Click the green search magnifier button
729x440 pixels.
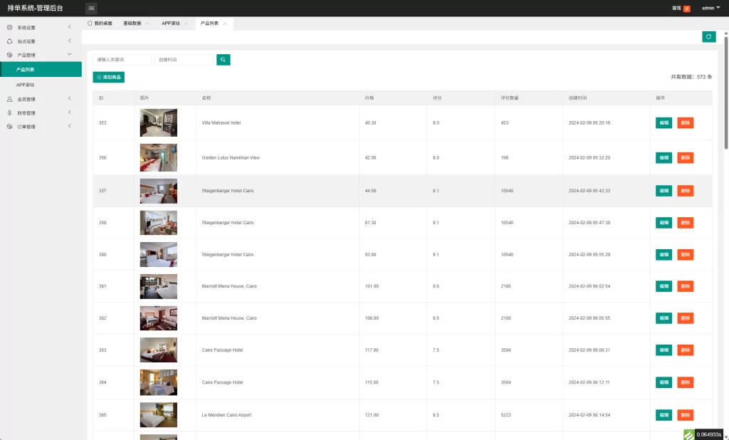(x=224, y=60)
